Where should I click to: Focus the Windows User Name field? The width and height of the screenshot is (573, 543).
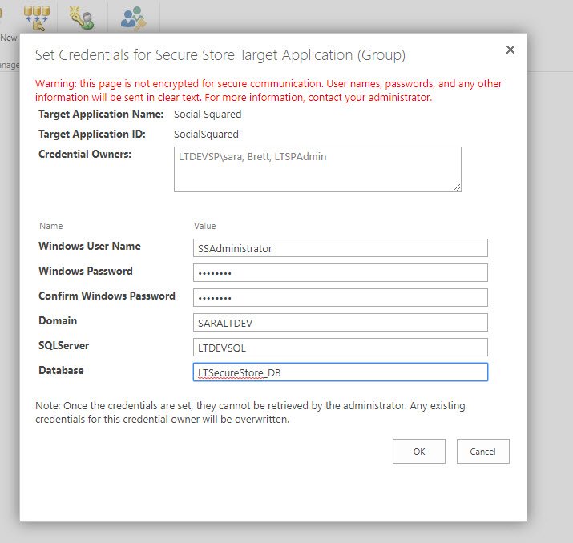341,248
